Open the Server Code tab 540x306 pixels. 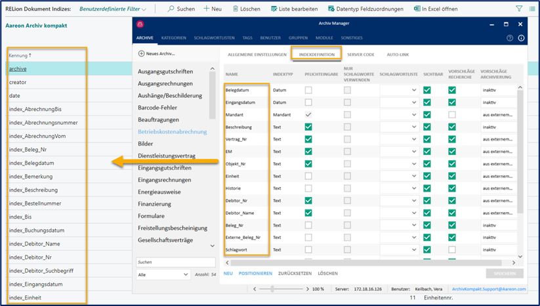pos(360,54)
